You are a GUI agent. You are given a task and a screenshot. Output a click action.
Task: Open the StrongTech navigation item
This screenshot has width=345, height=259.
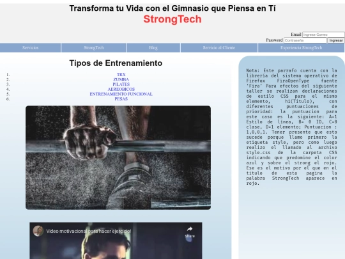tap(94, 48)
